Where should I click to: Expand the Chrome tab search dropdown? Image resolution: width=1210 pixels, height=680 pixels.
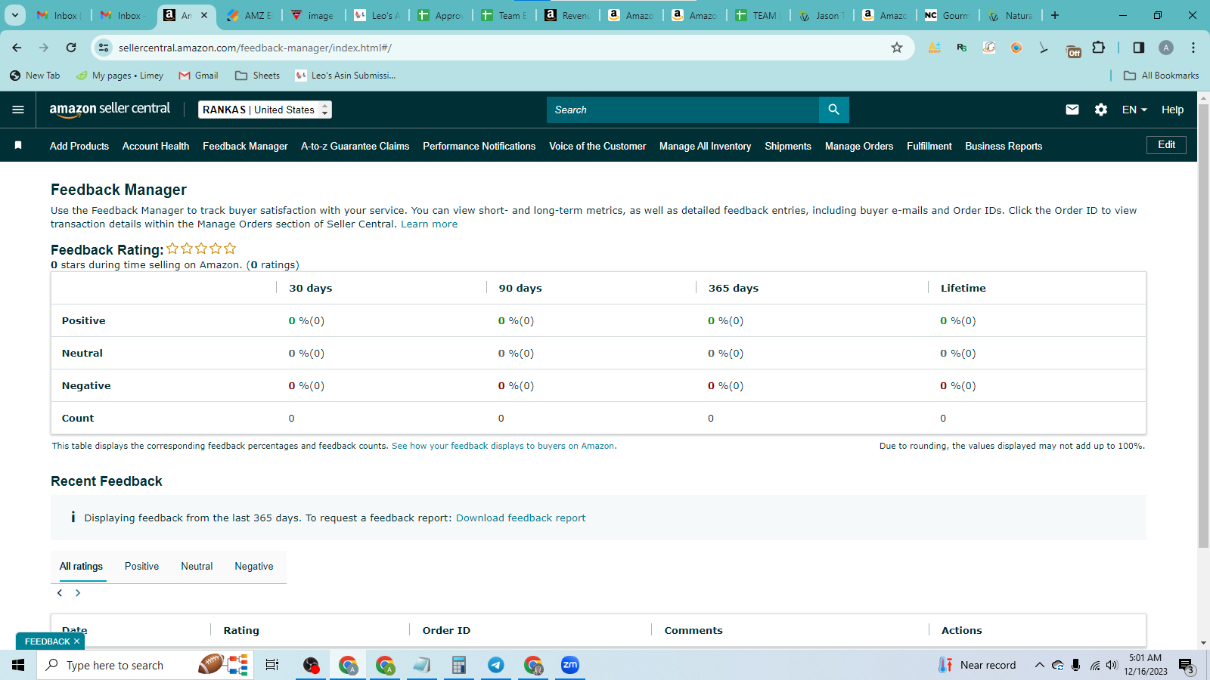(15, 15)
